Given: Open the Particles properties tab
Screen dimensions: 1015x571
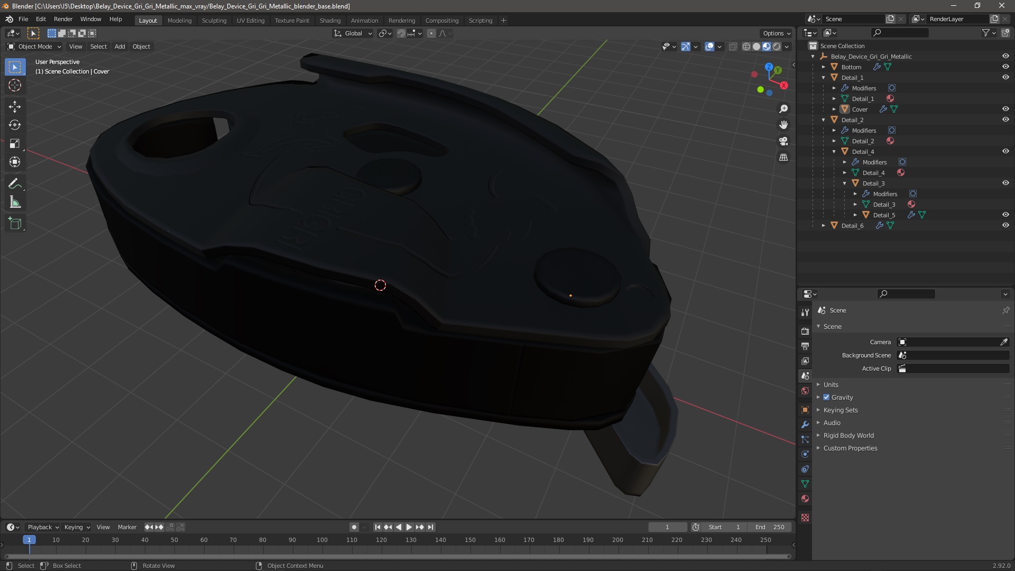Looking at the screenshot, I should pyautogui.click(x=805, y=439).
